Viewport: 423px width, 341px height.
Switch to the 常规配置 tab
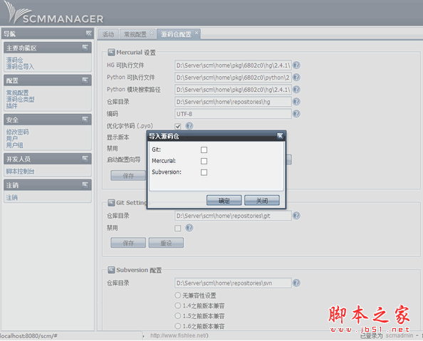tap(135, 34)
